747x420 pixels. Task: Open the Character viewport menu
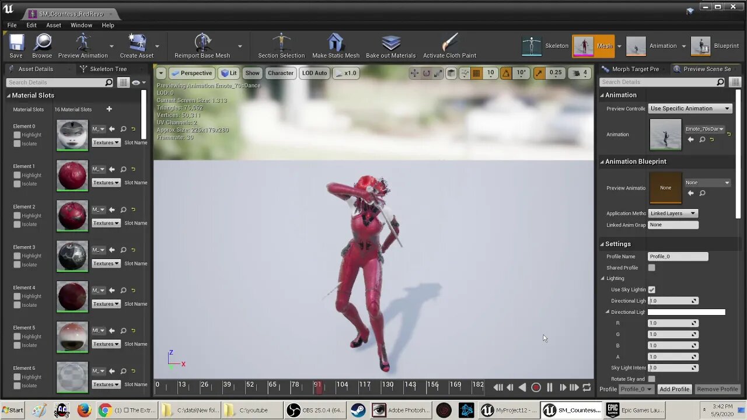pos(281,73)
